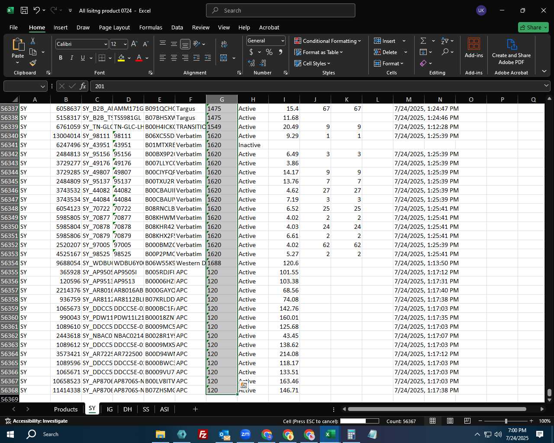Switch to the Data ribbon tab
554x443 pixels.
point(177,27)
